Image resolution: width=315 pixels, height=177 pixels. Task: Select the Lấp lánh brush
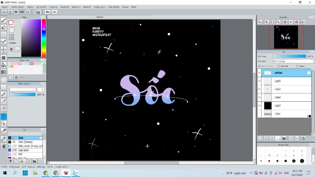[25, 150]
